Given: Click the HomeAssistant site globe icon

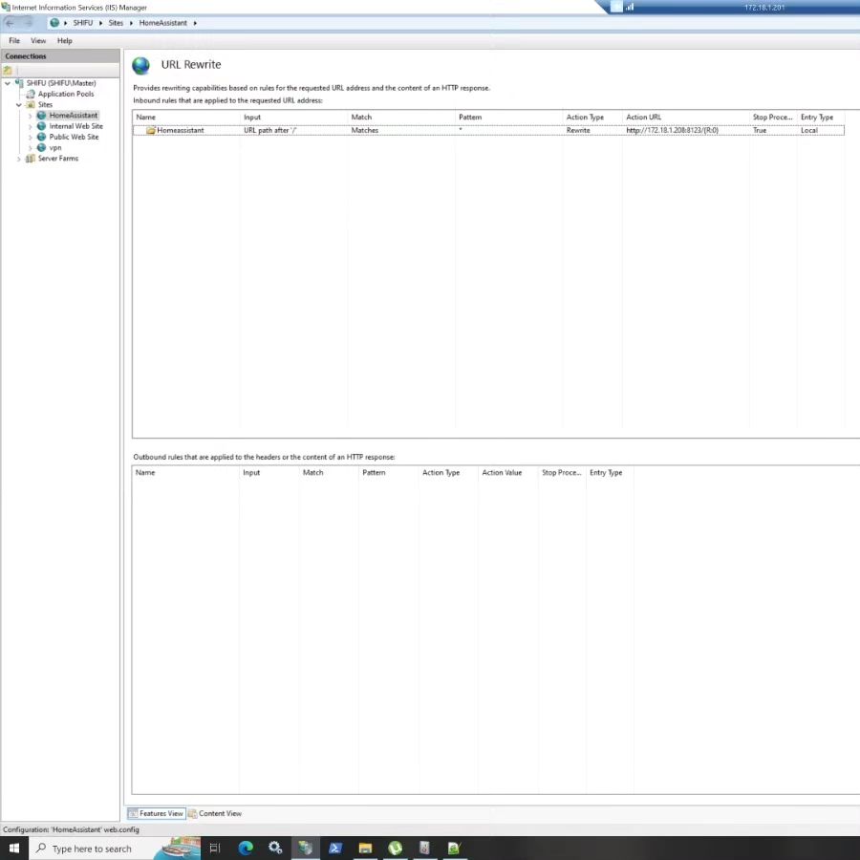Looking at the screenshot, I should pos(41,116).
